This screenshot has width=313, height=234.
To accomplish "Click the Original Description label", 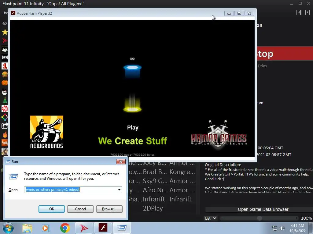I will pyautogui.click(x=223, y=165).
